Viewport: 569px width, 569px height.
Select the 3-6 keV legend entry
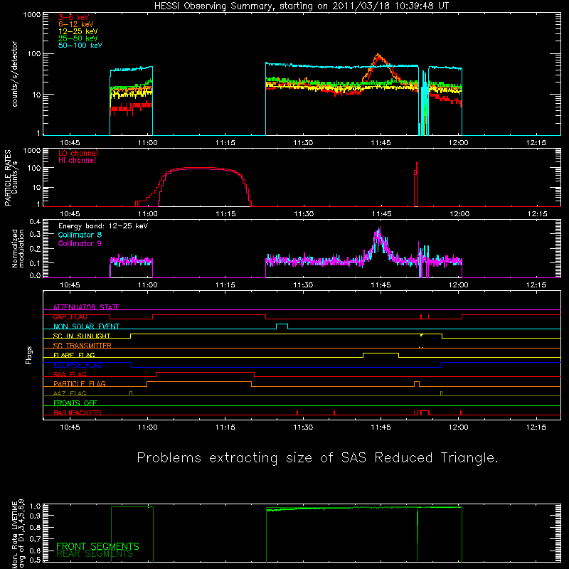[74, 17]
